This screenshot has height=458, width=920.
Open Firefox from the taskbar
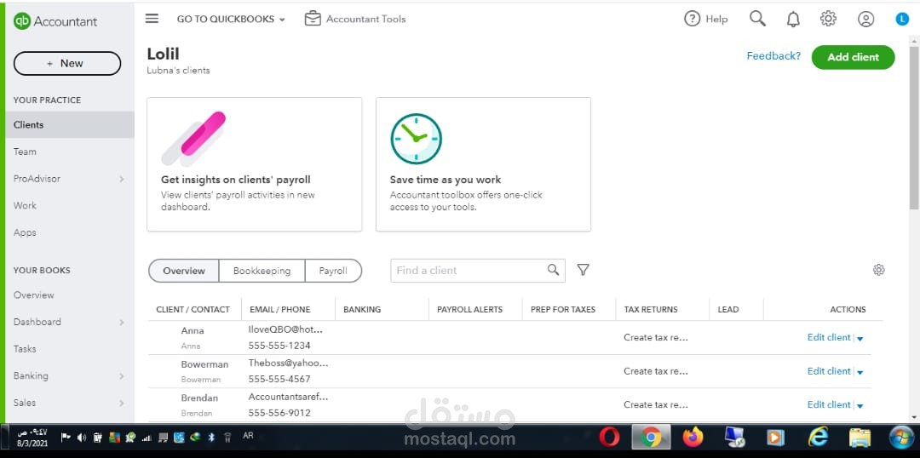[x=693, y=437]
